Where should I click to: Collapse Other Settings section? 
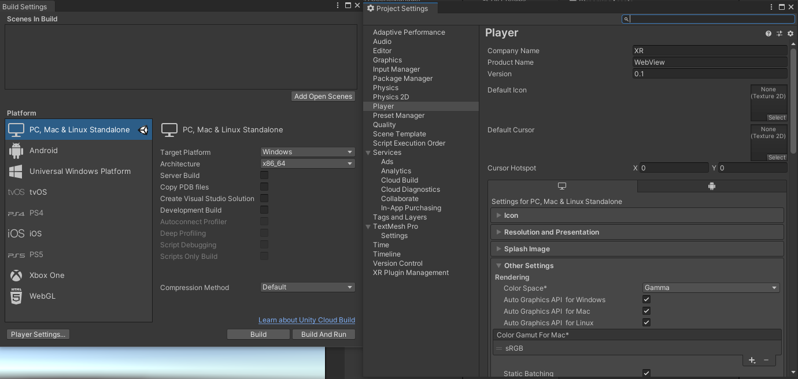[637, 266]
